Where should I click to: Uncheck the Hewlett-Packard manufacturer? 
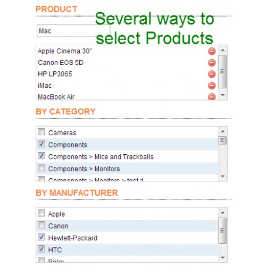41,237
